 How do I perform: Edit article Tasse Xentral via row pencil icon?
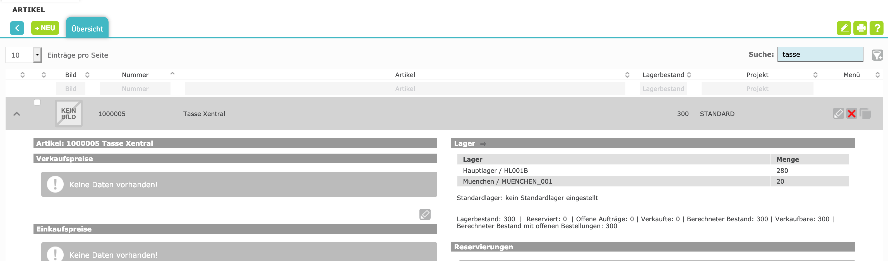838,114
